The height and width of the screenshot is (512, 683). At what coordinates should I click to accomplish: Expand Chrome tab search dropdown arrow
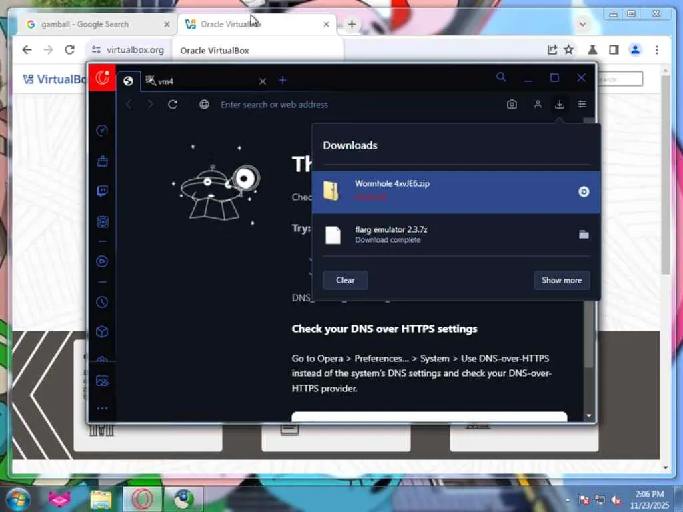[x=582, y=25]
